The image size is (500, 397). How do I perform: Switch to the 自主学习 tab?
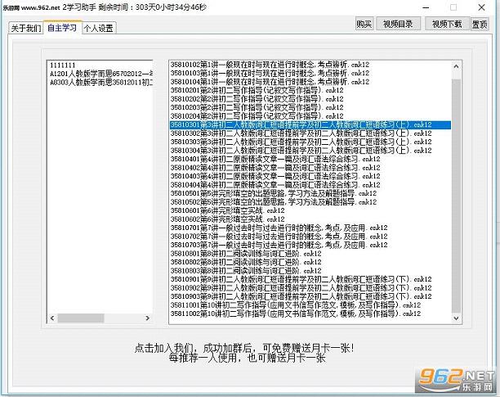[x=62, y=28]
